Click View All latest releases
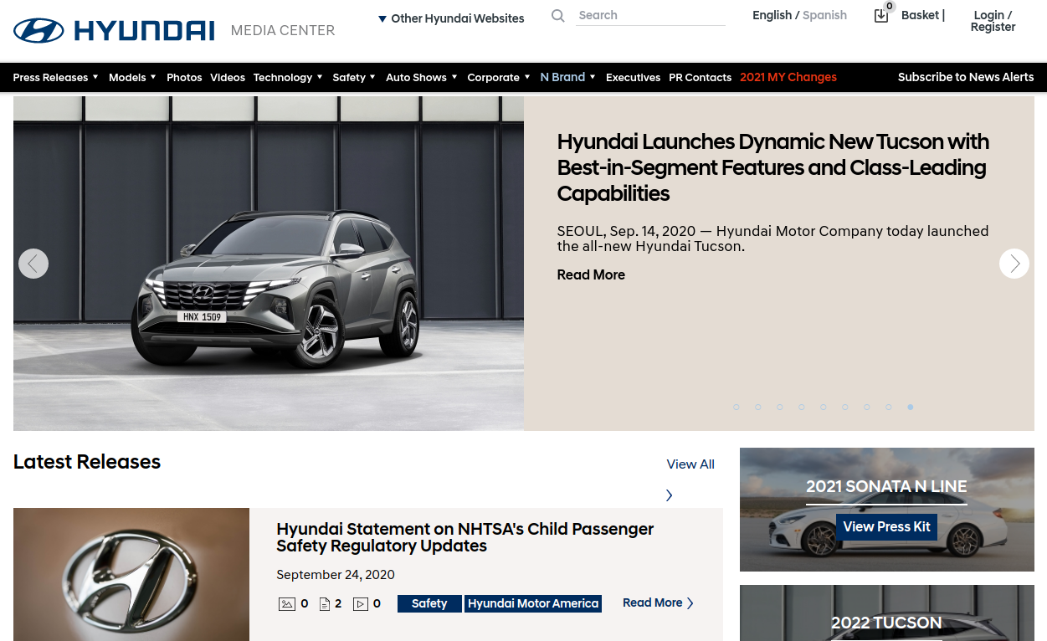This screenshot has width=1047, height=641. click(690, 464)
